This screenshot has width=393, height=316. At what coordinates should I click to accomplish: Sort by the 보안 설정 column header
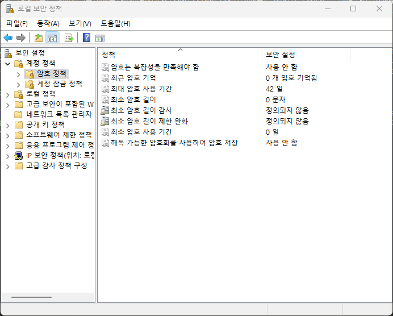click(x=306, y=55)
